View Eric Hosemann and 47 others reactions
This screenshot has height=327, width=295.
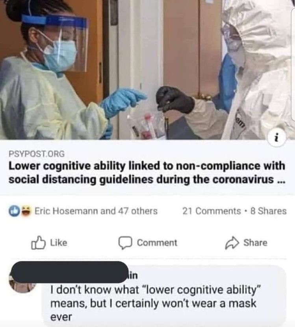pyautogui.click(x=96, y=211)
